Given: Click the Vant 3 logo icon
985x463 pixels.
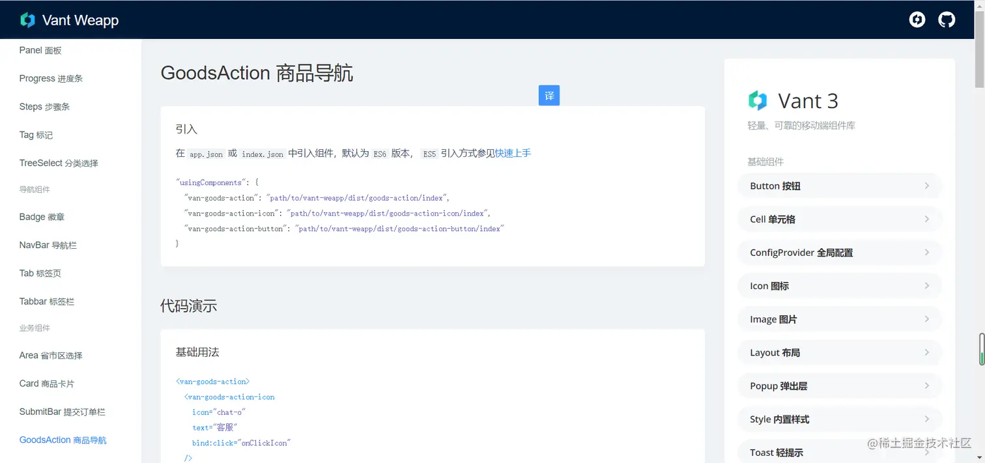Looking at the screenshot, I should pos(758,100).
